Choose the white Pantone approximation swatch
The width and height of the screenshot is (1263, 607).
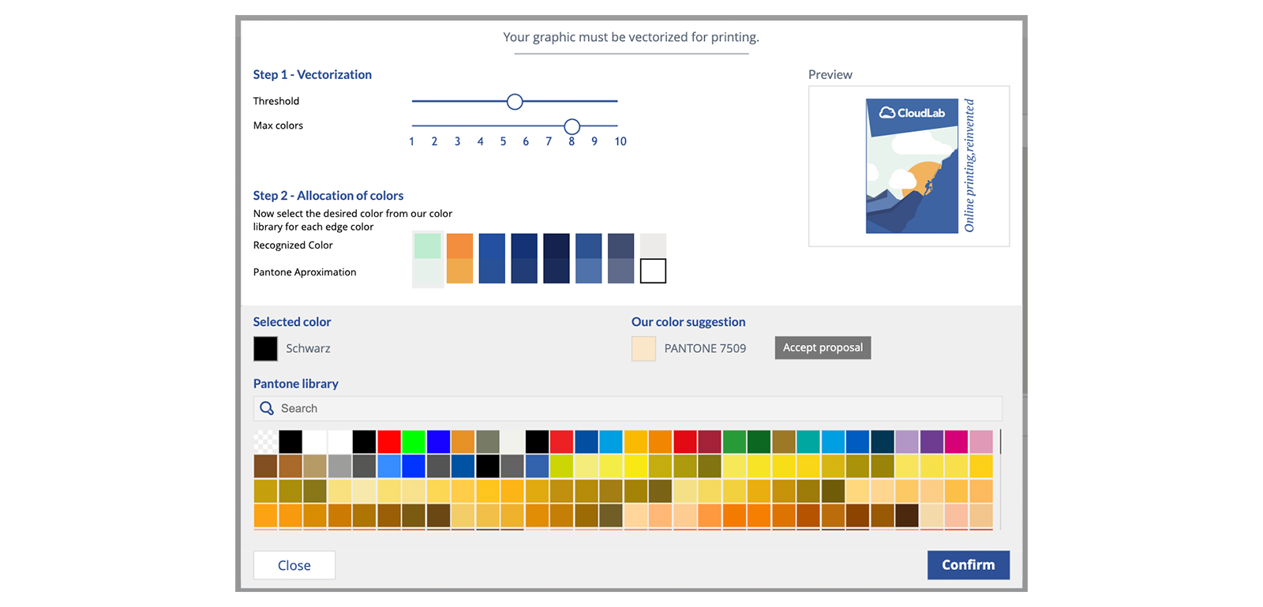(653, 271)
